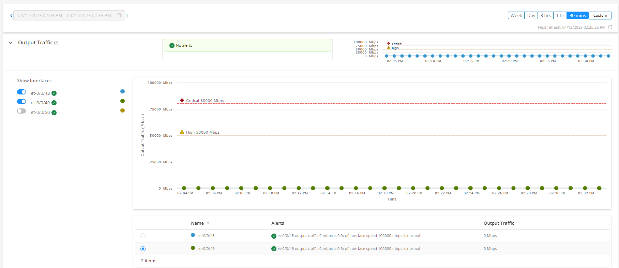
Task: Open the calendar icon in date range field
Action: point(119,15)
